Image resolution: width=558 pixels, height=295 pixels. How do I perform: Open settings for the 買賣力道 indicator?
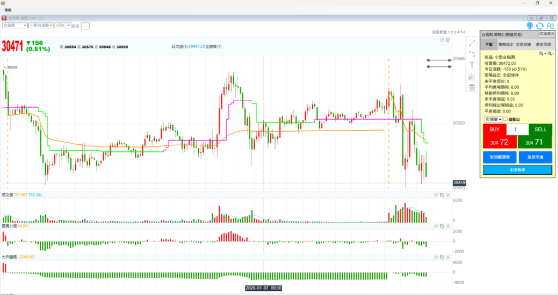click(x=436, y=226)
